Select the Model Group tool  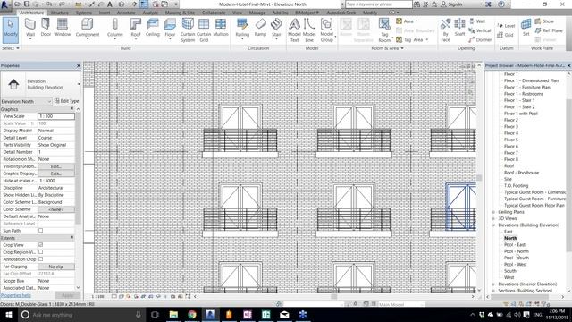[326, 30]
